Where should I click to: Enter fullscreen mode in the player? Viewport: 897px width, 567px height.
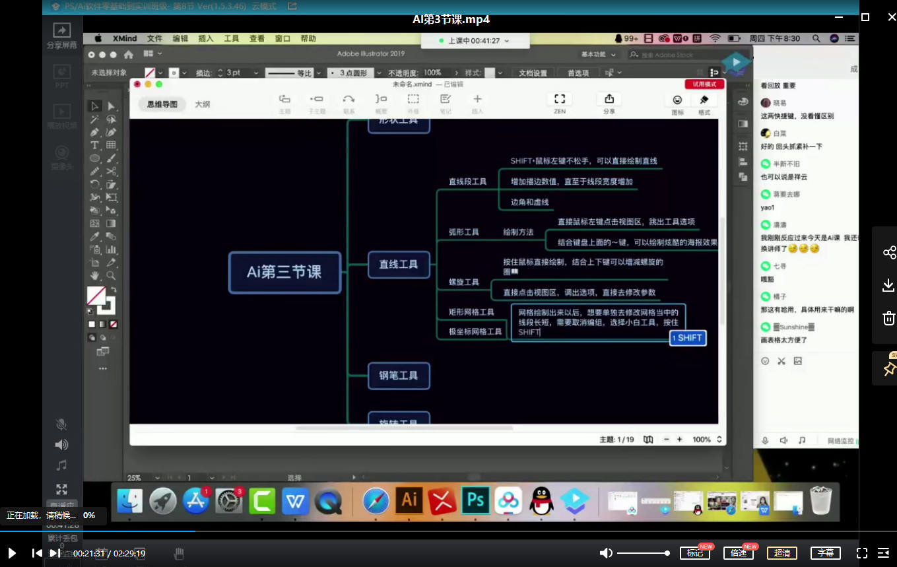[x=861, y=553]
